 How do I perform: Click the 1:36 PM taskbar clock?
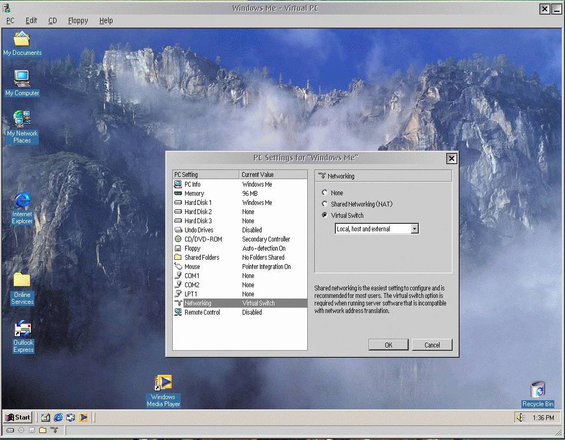tap(543, 417)
